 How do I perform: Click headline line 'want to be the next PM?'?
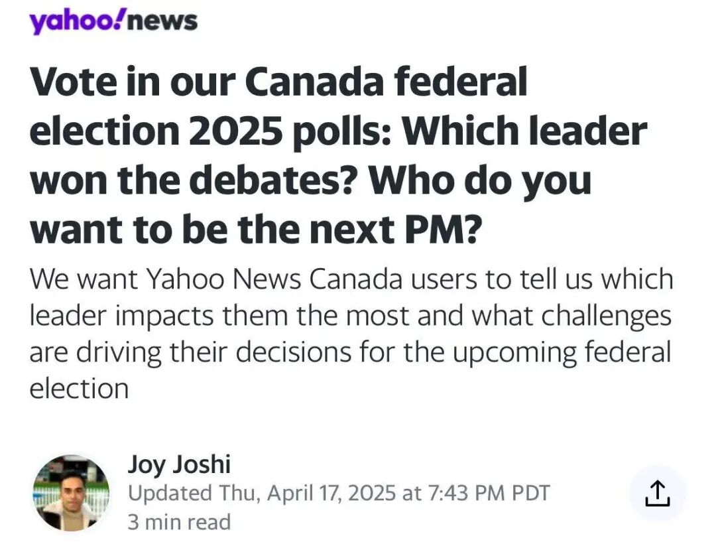click(x=254, y=230)
